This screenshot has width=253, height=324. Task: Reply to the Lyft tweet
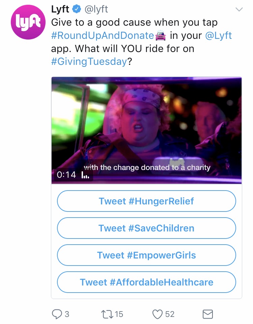(57, 314)
